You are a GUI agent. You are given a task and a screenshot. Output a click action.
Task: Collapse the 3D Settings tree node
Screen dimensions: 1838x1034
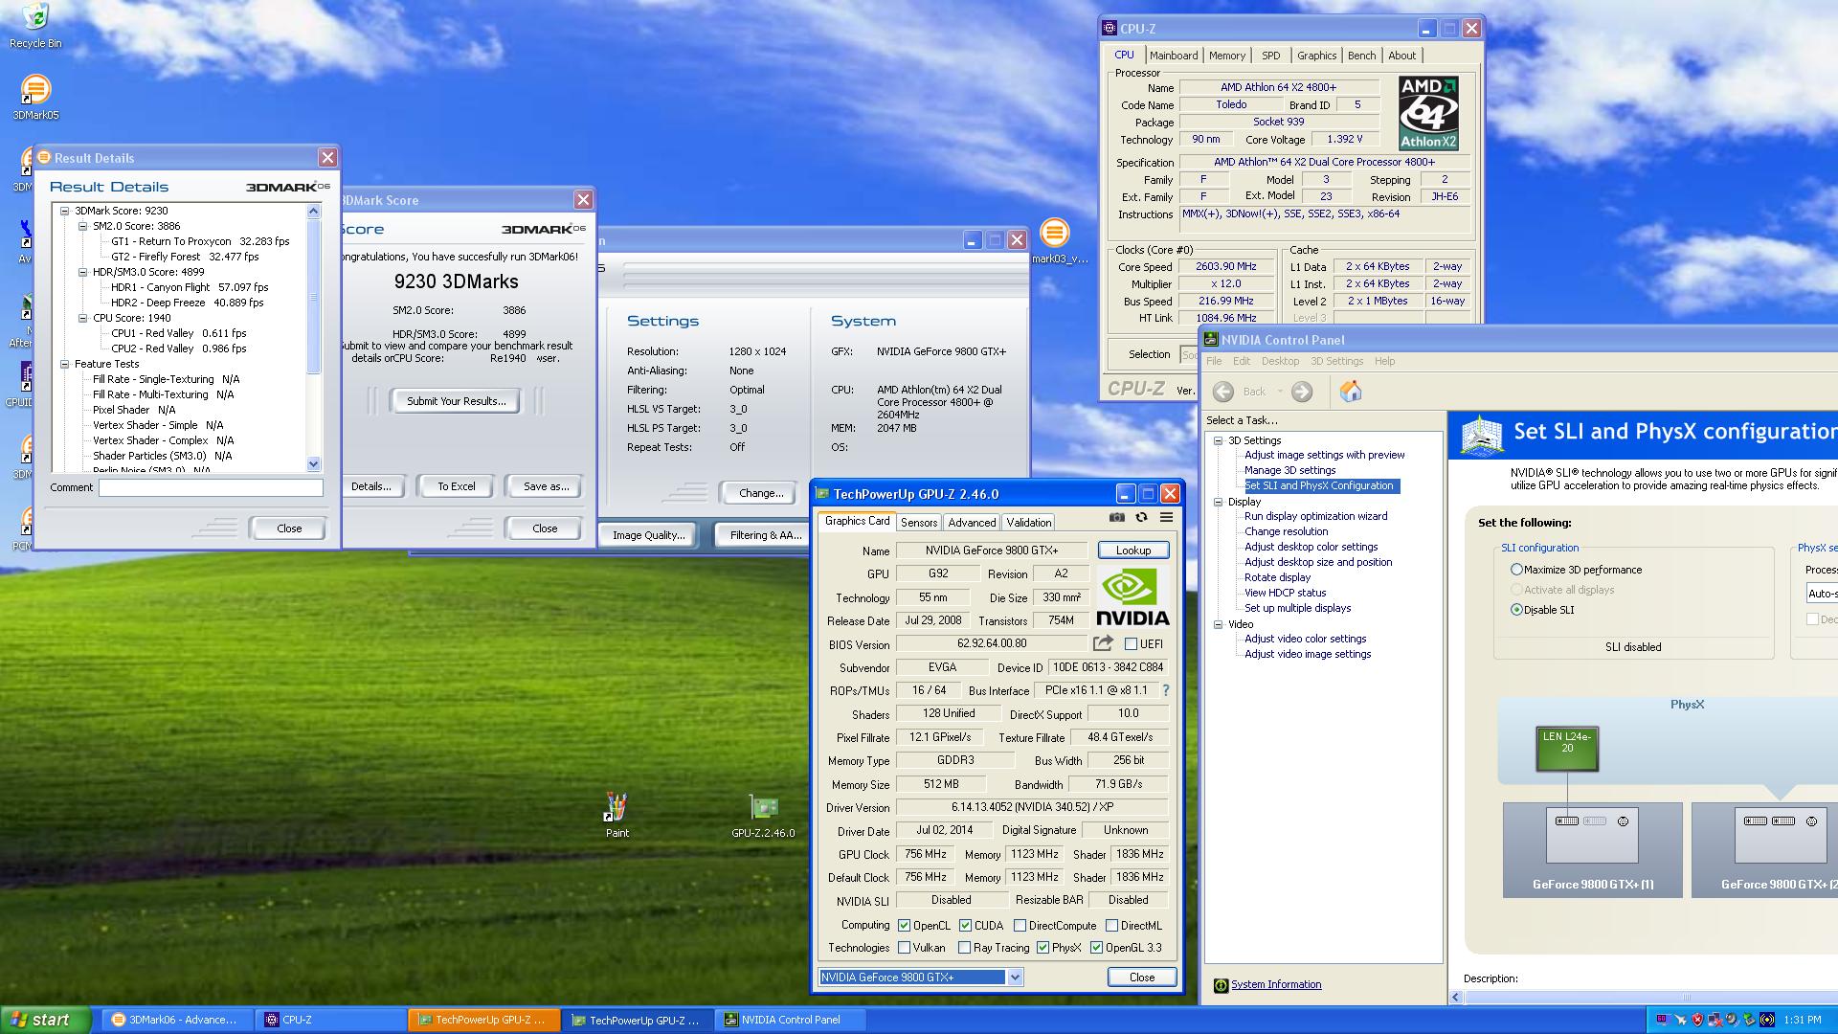coord(1218,440)
